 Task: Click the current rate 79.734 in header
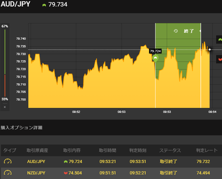[58, 5]
